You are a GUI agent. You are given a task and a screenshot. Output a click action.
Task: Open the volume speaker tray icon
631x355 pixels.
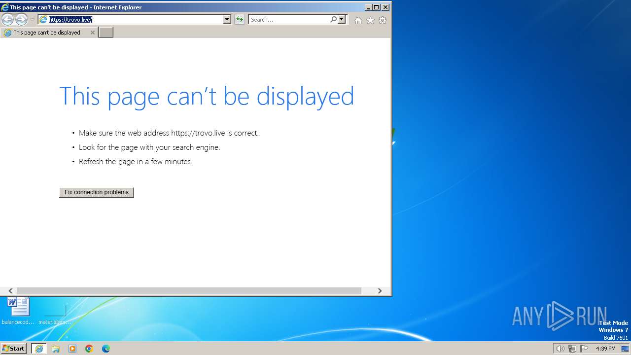pos(560,349)
